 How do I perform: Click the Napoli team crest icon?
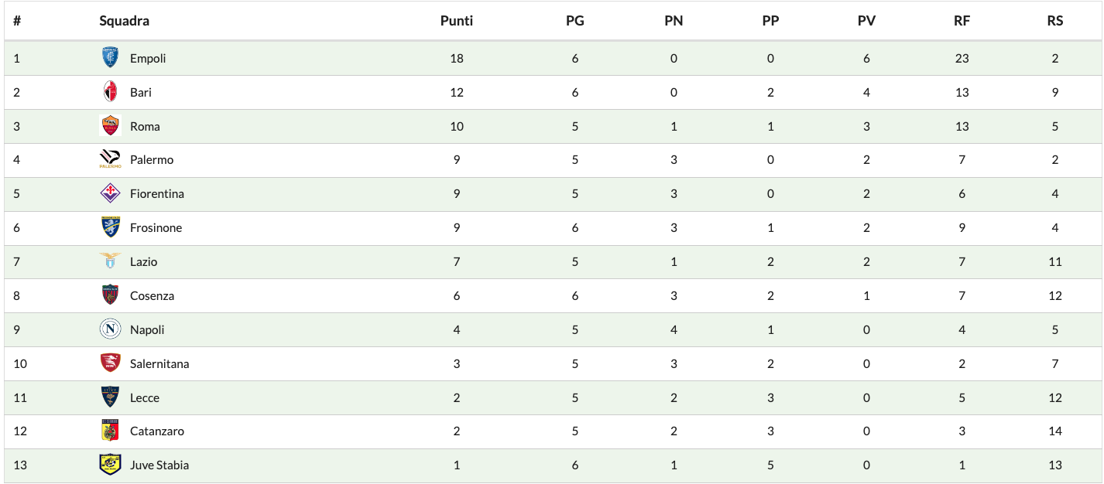[110, 329]
